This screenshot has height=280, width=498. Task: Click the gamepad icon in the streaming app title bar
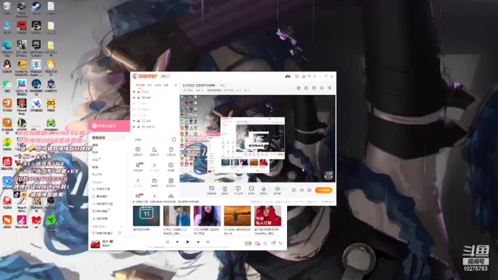pyautogui.click(x=288, y=77)
